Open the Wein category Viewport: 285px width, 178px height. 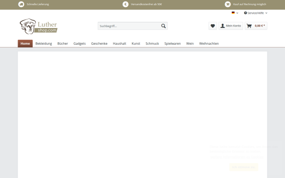(190, 44)
